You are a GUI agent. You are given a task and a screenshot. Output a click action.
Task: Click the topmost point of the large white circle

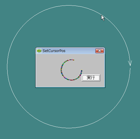(69, 5)
